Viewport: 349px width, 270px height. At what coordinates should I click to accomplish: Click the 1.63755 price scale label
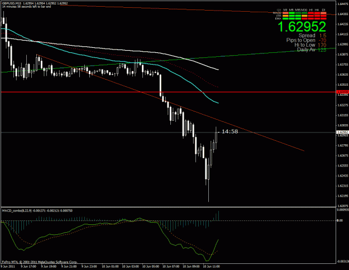(342, 65)
